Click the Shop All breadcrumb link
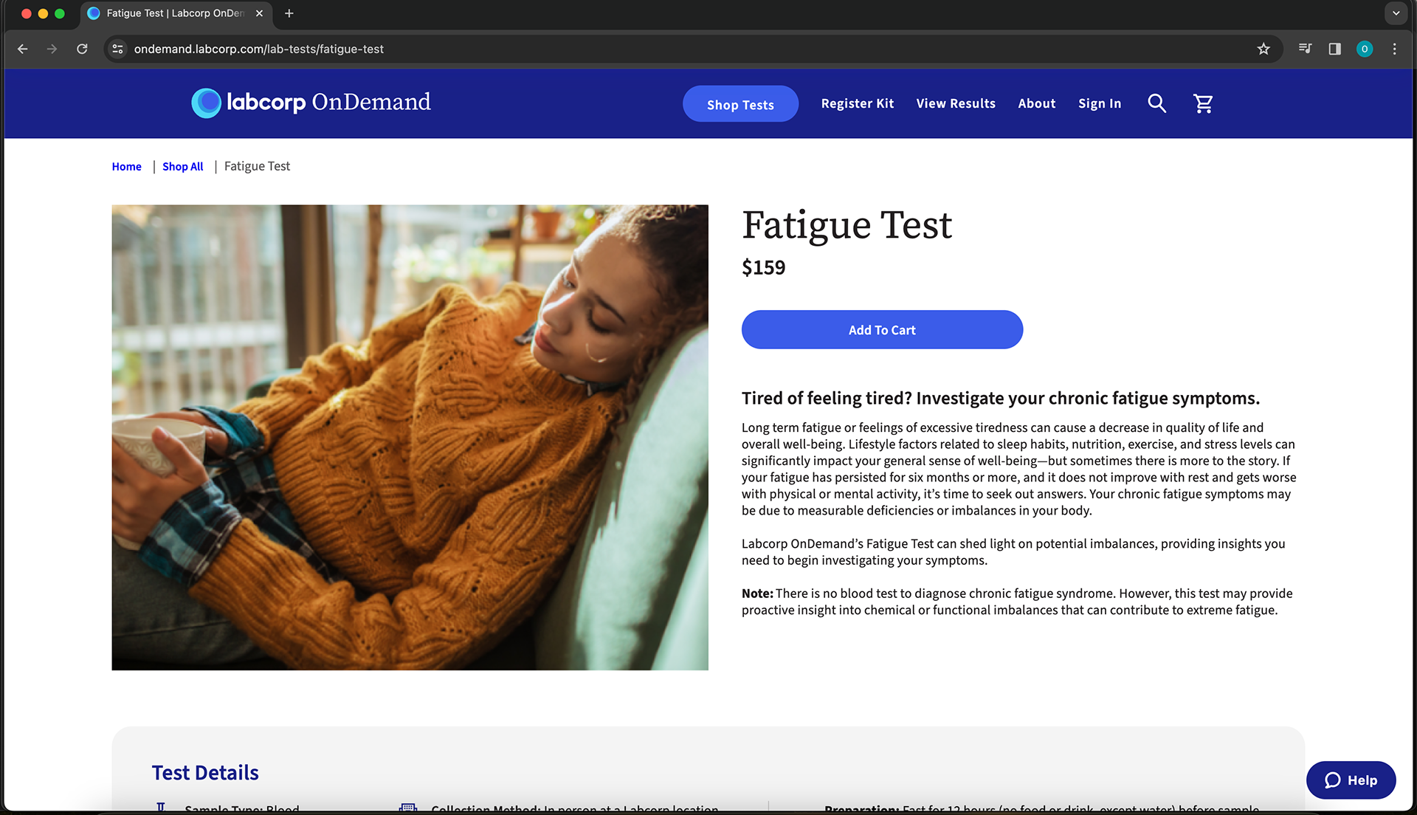1417x815 pixels. [182, 167]
